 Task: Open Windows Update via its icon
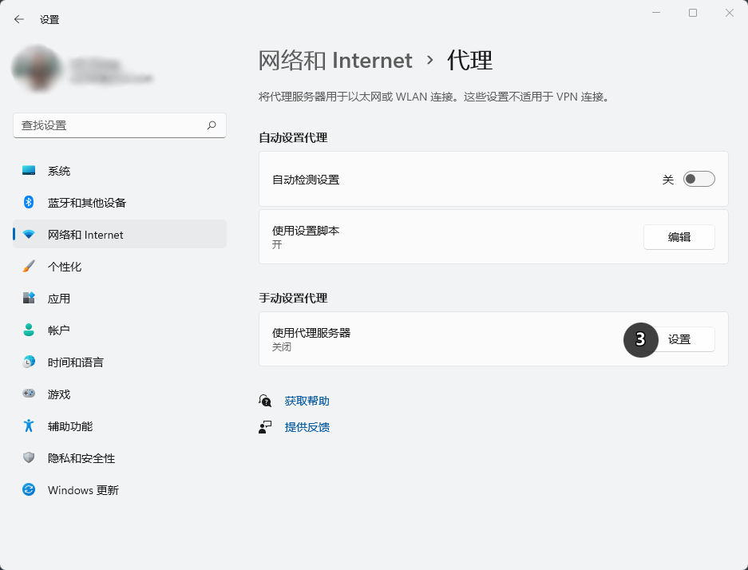[x=28, y=489]
